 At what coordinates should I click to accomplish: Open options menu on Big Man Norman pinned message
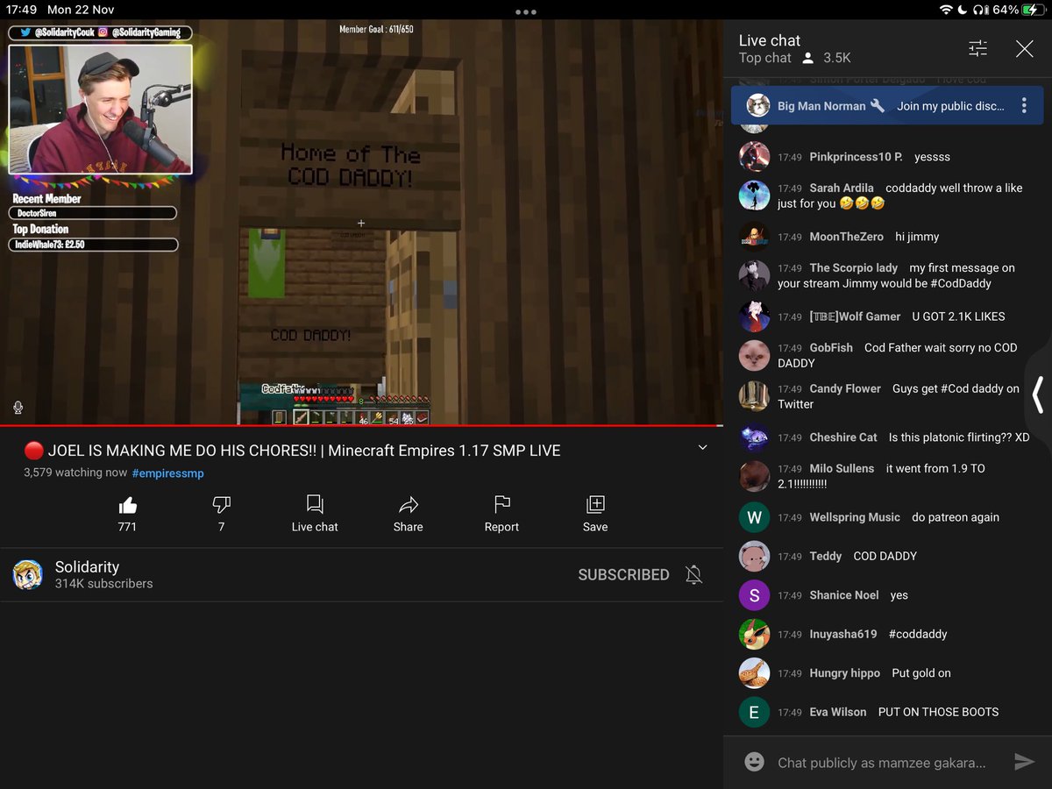(x=1024, y=106)
